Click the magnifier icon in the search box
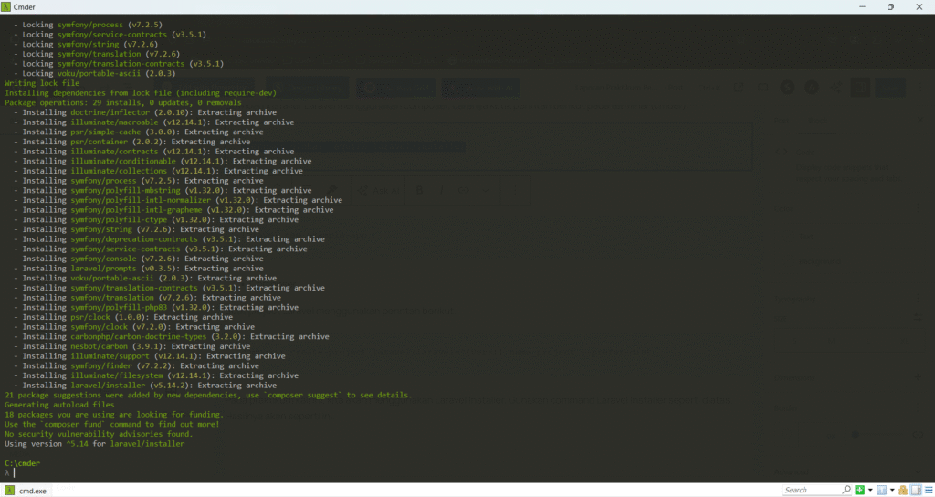935x497 pixels. 846,491
